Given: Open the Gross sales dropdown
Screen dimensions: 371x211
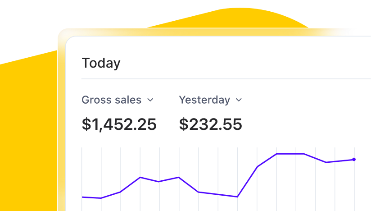Looking at the screenshot, I should [x=117, y=100].
